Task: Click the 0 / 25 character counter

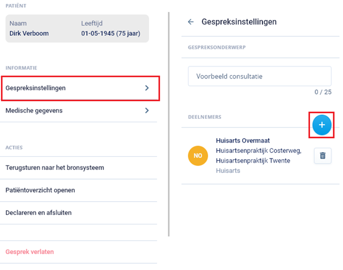Action: coord(323,92)
